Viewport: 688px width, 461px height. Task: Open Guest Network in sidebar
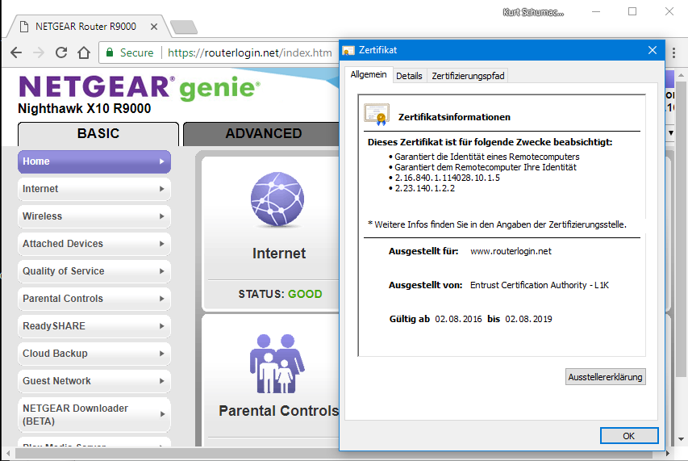94,381
